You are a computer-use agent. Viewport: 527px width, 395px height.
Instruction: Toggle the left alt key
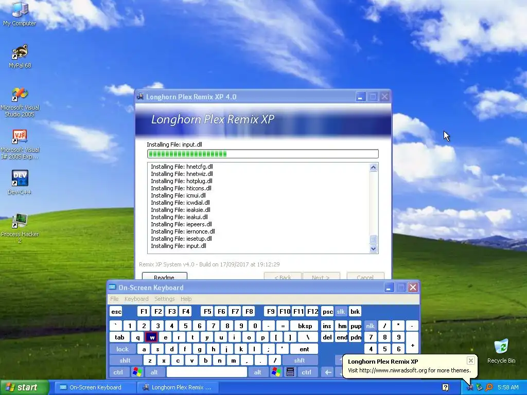tap(154, 372)
